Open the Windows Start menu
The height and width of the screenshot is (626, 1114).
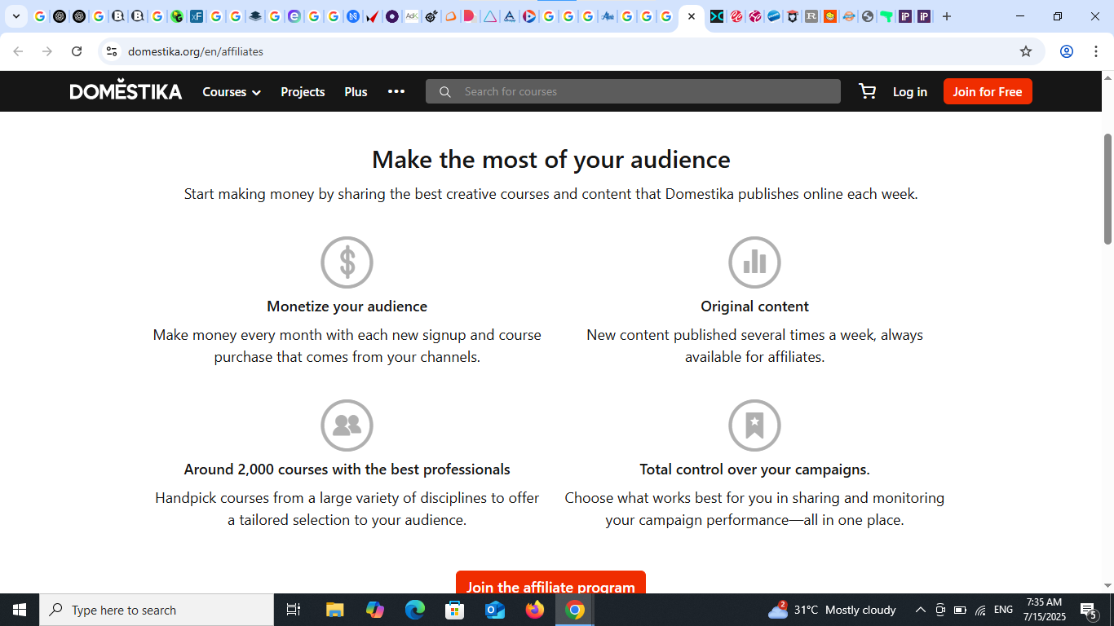pyautogui.click(x=20, y=610)
